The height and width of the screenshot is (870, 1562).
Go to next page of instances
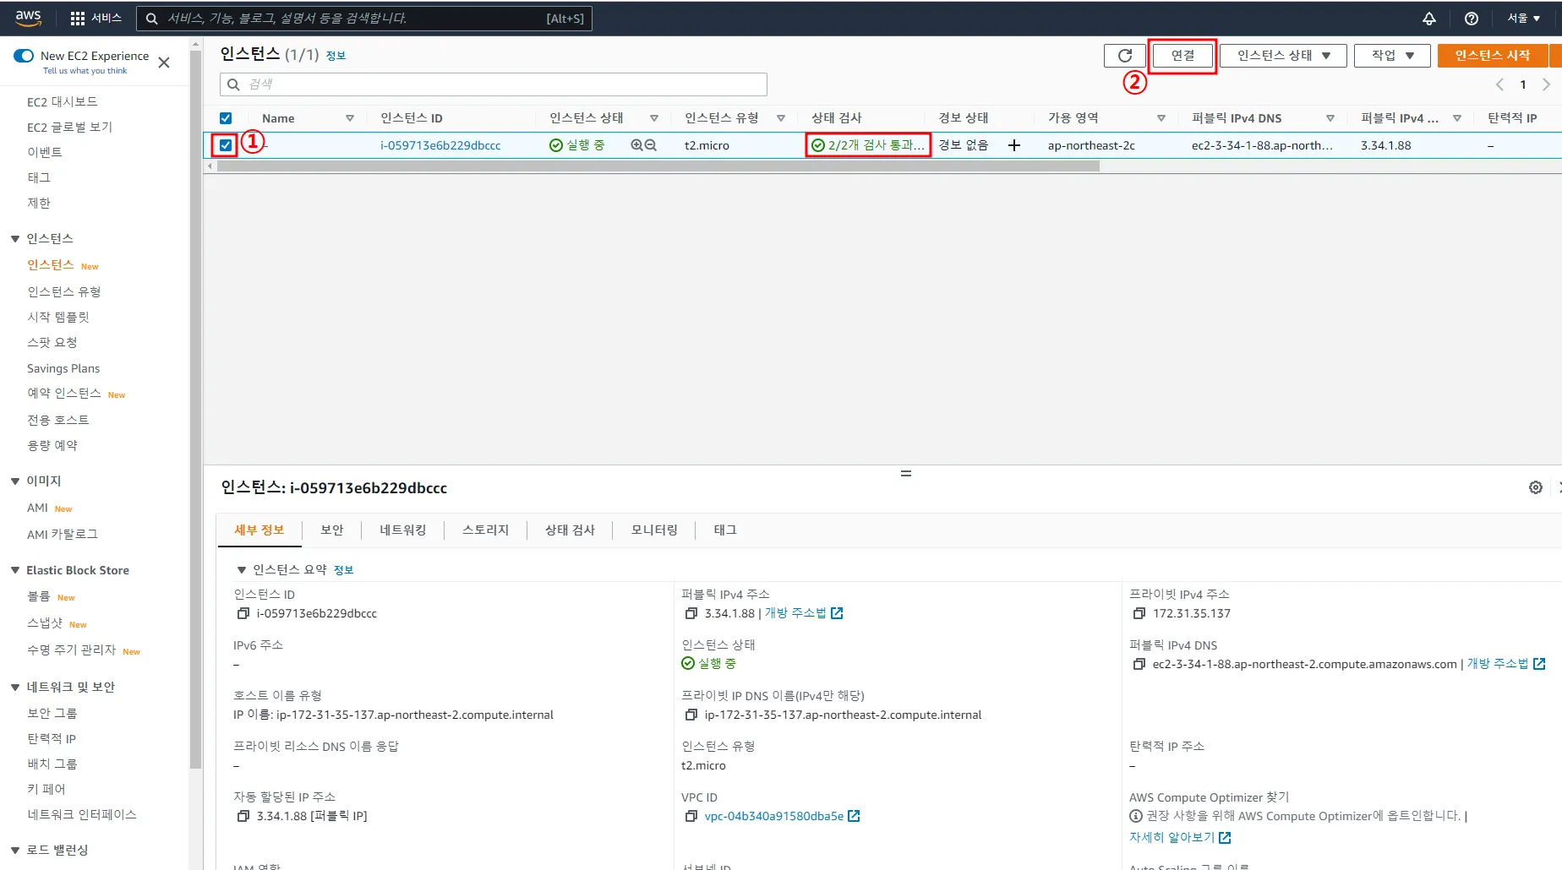click(1546, 84)
